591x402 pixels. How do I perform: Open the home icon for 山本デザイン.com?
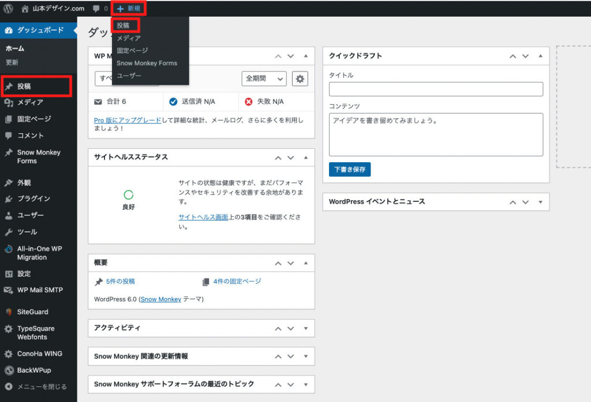click(25, 9)
